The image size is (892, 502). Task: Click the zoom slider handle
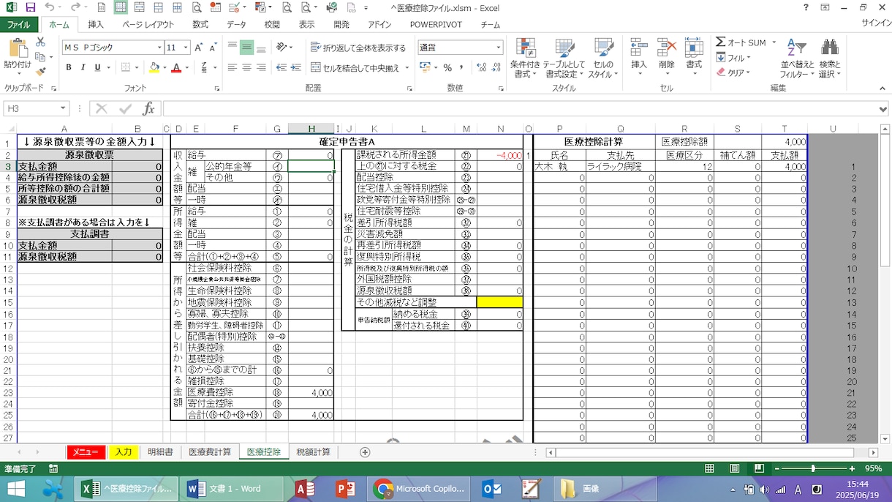[x=813, y=468]
